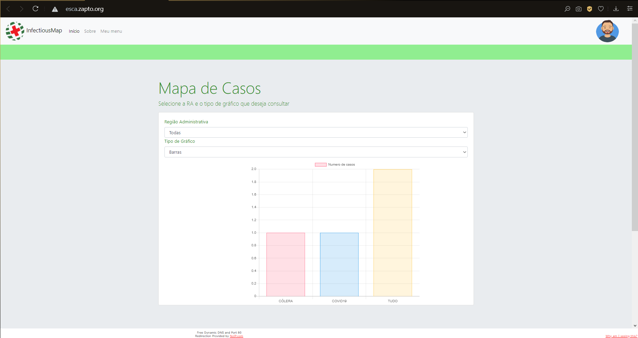Image resolution: width=638 pixels, height=338 pixels.
Task: Click the esca.zapto.org address bar
Action: click(85, 9)
